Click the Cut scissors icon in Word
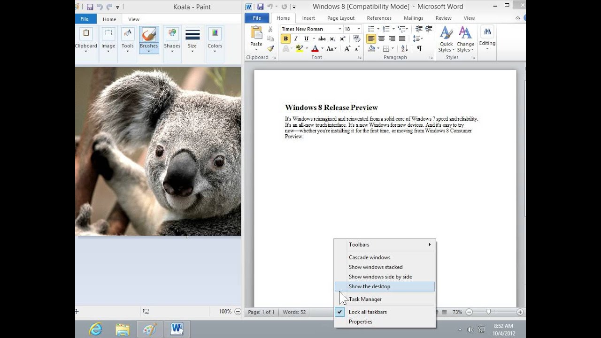The image size is (601, 338). pos(270,29)
